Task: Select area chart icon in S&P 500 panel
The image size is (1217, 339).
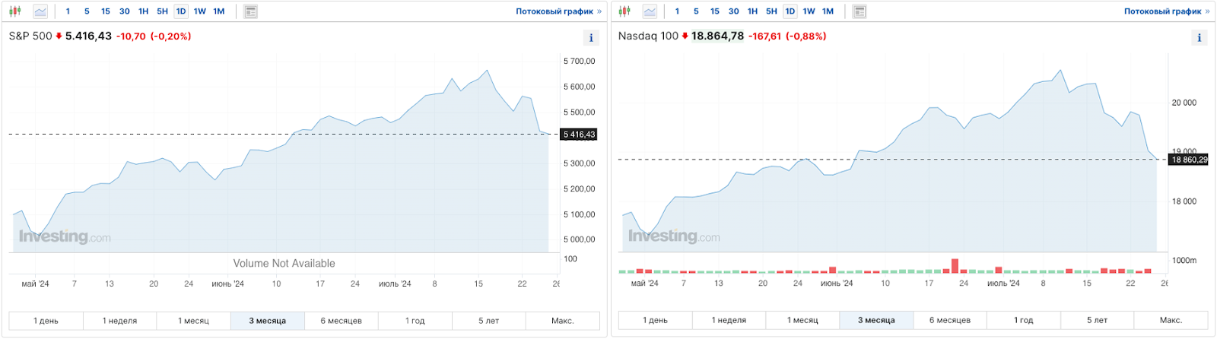Action: [40, 11]
